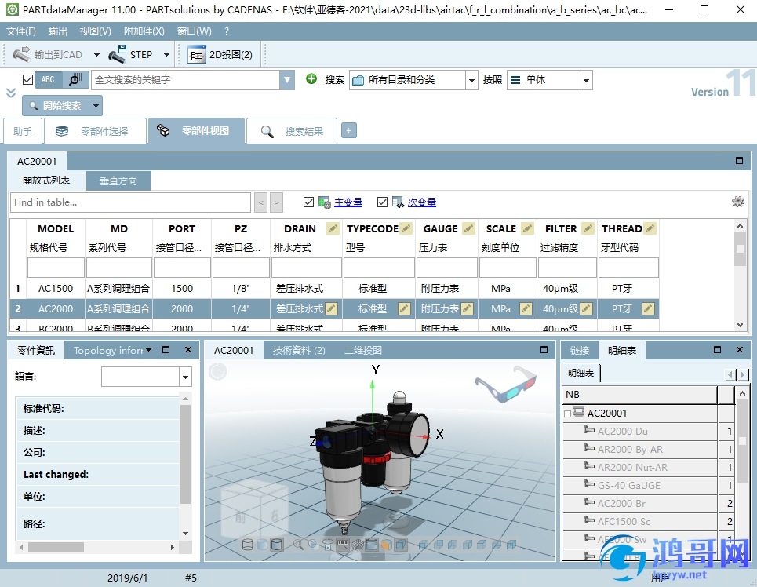The height and width of the screenshot is (587, 757).
Task: Click the STEP export icon
Action: [x=118, y=54]
